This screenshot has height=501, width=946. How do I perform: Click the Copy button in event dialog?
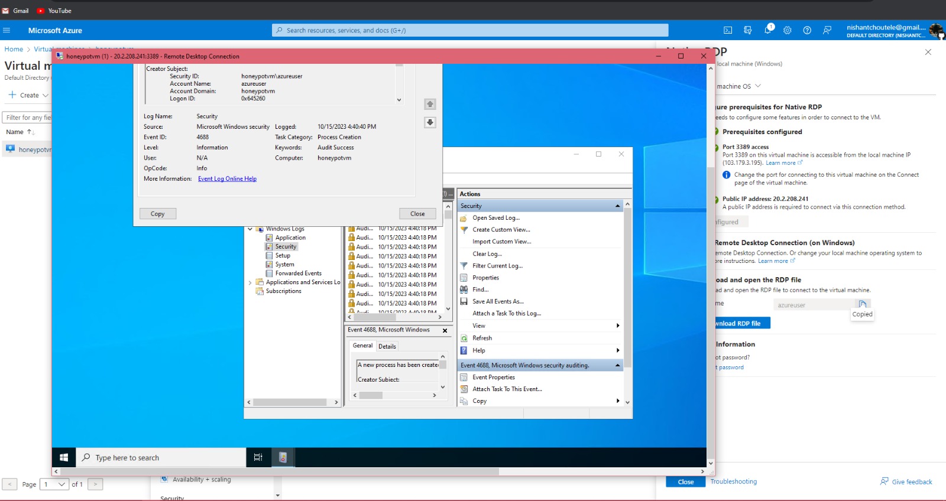(x=158, y=214)
